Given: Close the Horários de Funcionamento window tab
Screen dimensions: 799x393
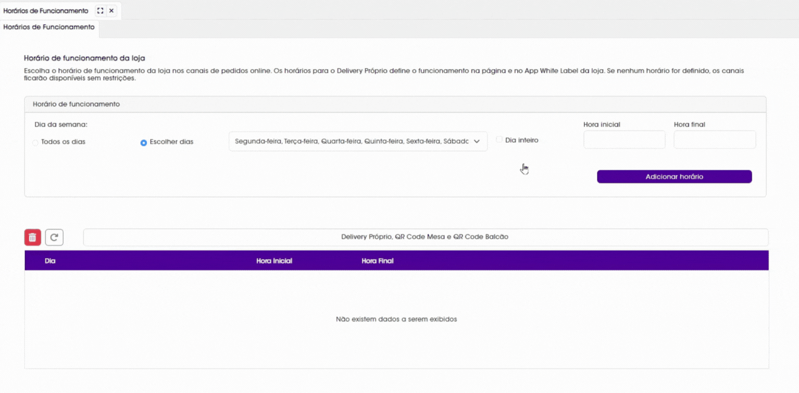Looking at the screenshot, I should pos(111,10).
